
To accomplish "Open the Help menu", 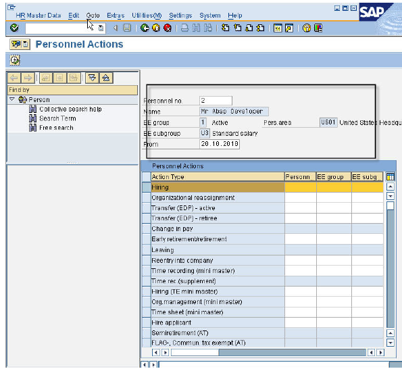I will coord(235,16).
